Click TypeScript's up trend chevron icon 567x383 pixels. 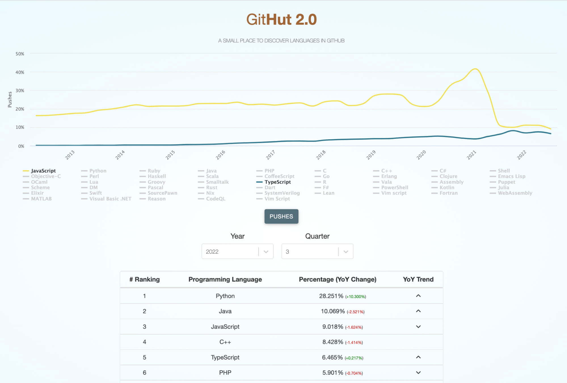(x=418, y=357)
